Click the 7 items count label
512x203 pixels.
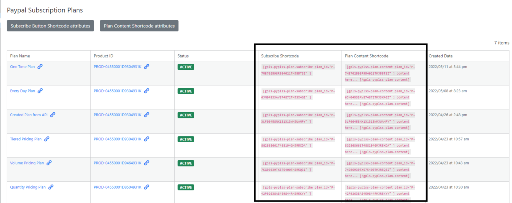coord(502,43)
